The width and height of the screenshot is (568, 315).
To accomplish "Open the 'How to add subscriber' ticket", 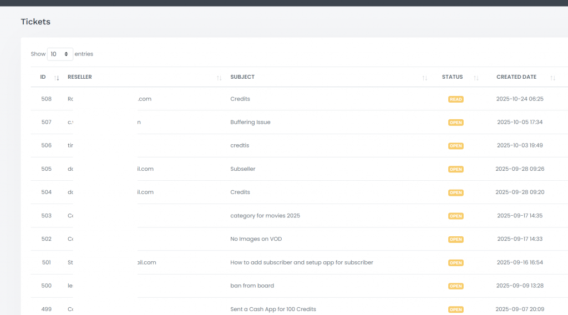I will click(302, 262).
